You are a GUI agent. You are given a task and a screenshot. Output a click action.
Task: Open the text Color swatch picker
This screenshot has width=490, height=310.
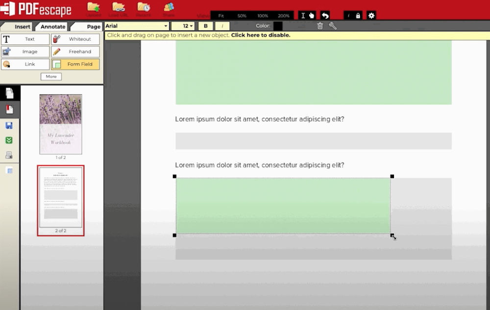click(x=277, y=26)
